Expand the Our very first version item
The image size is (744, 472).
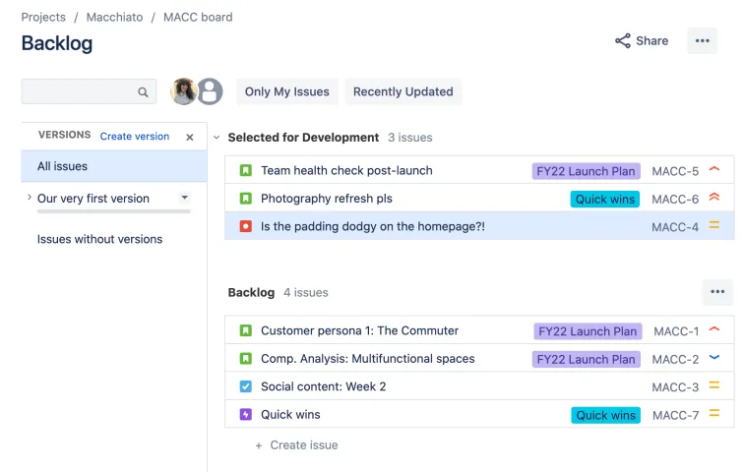point(29,197)
